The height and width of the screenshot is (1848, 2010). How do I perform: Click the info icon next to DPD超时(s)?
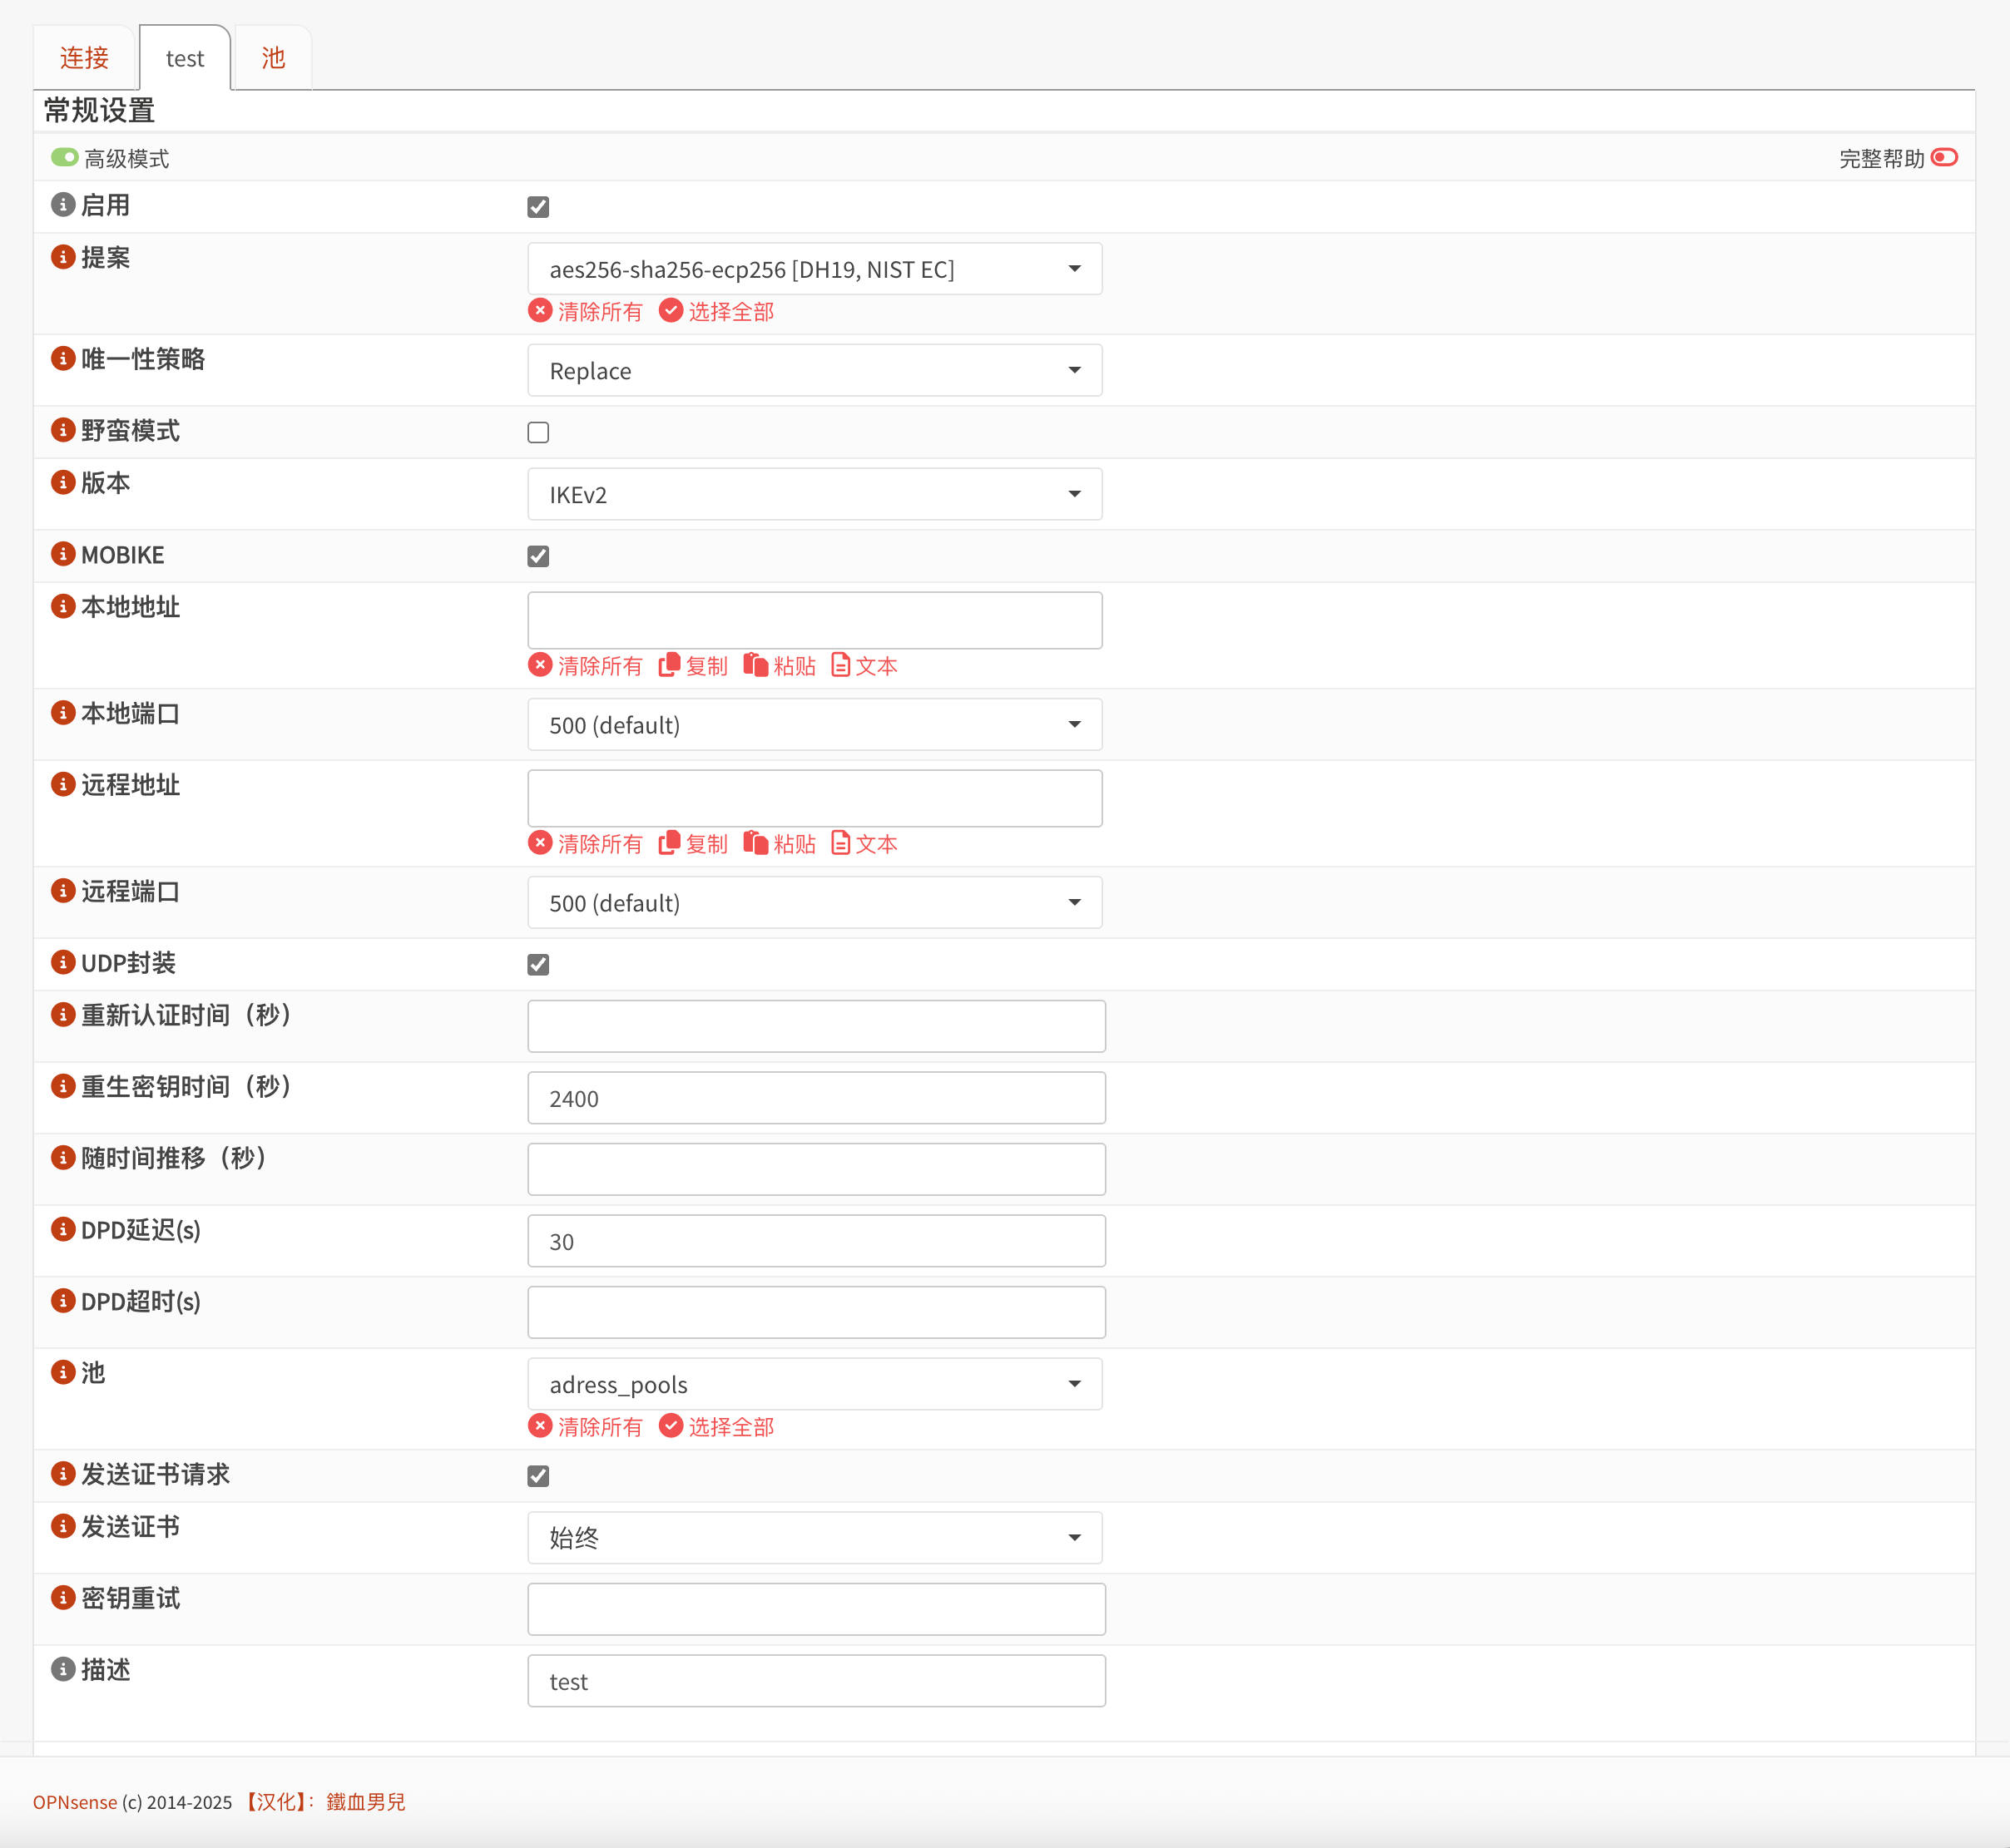click(63, 1301)
